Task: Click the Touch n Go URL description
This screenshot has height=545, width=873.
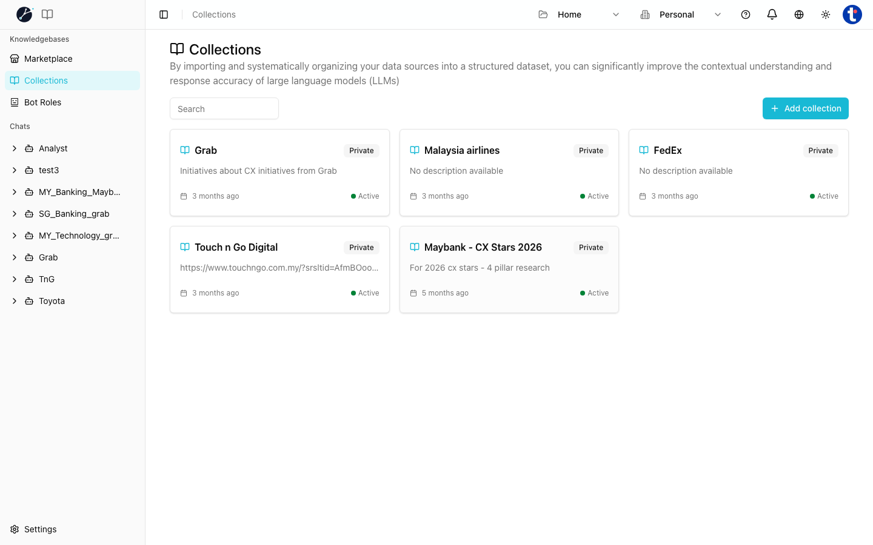Action: (279, 268)
